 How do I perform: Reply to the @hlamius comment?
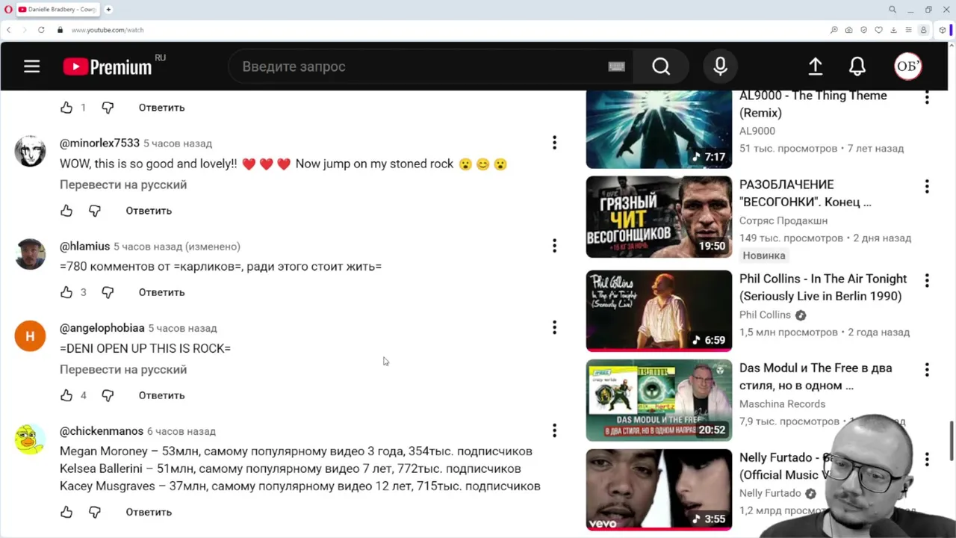[161, 292]
